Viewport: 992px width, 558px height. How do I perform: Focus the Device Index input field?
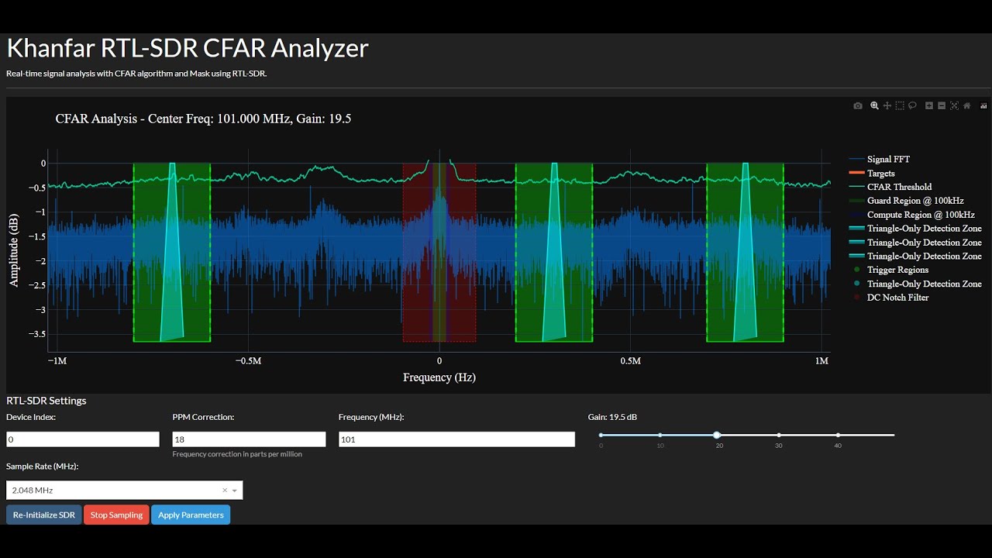(83, 439)
